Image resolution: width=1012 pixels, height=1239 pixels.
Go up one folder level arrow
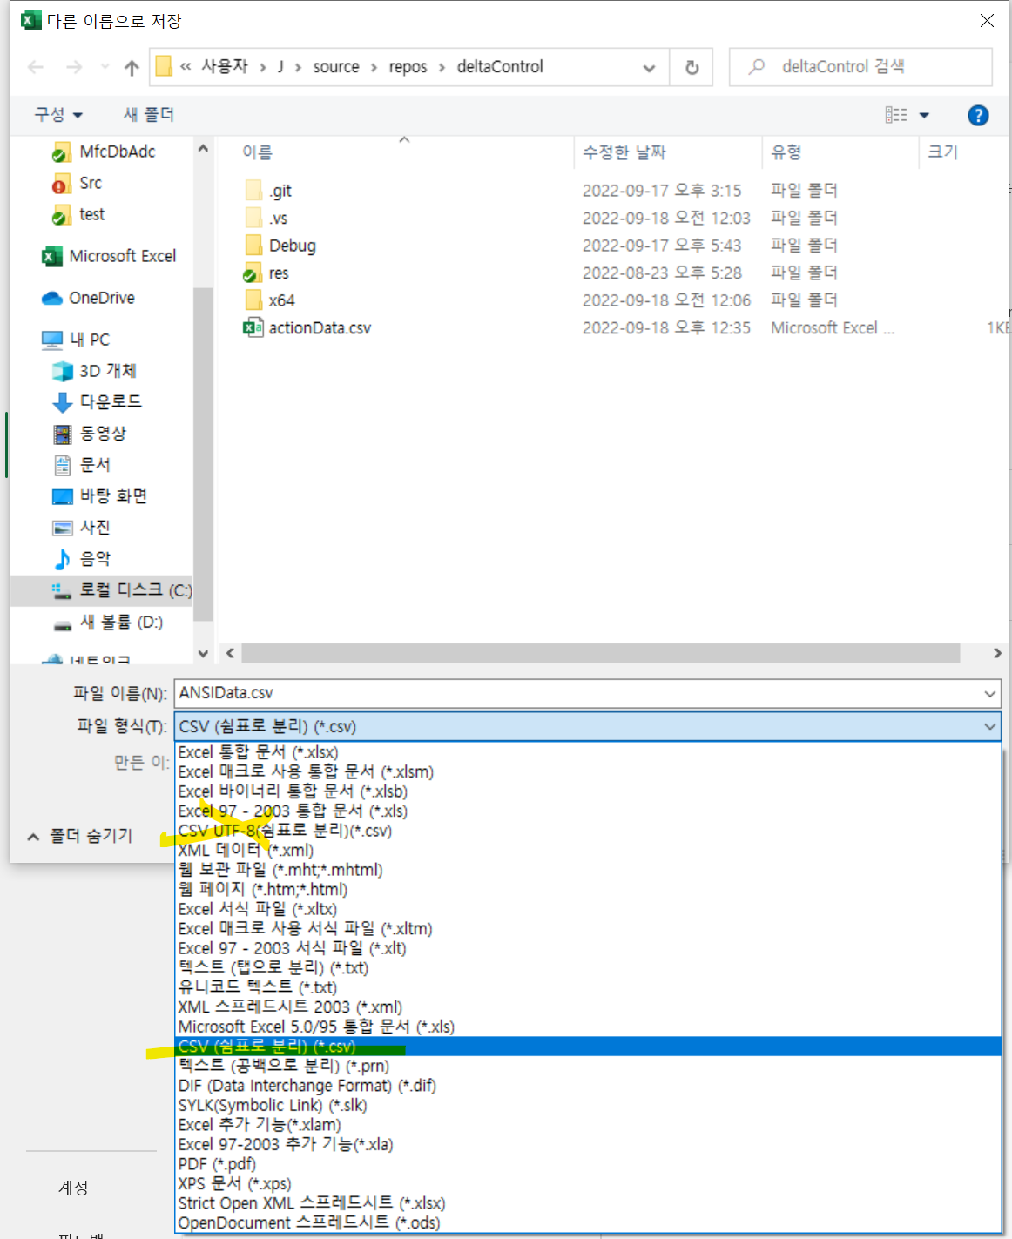click(132, 67)
